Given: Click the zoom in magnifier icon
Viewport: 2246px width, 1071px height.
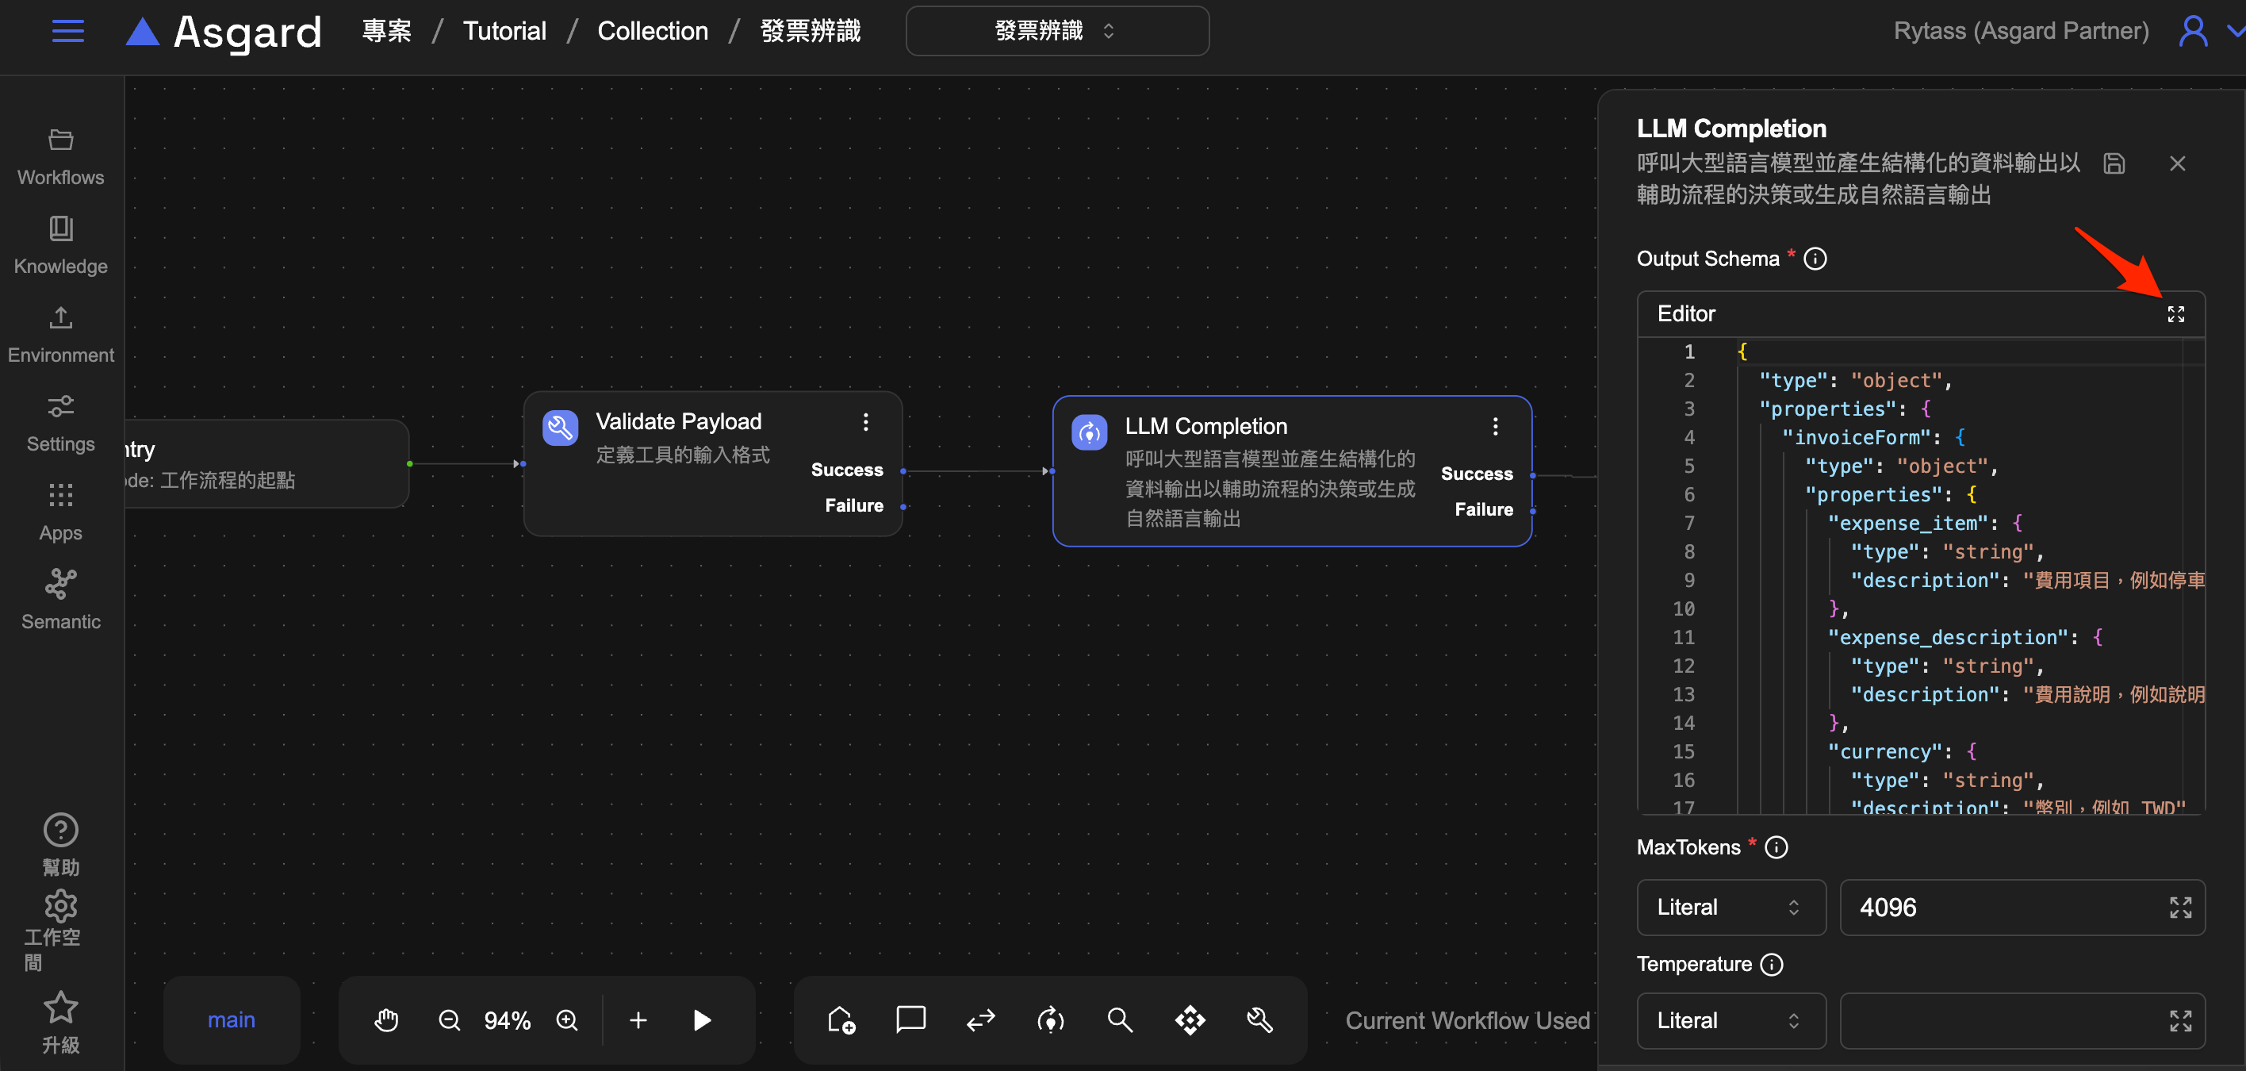Looking at the screenshot, I should click(x=568, y=1019).
